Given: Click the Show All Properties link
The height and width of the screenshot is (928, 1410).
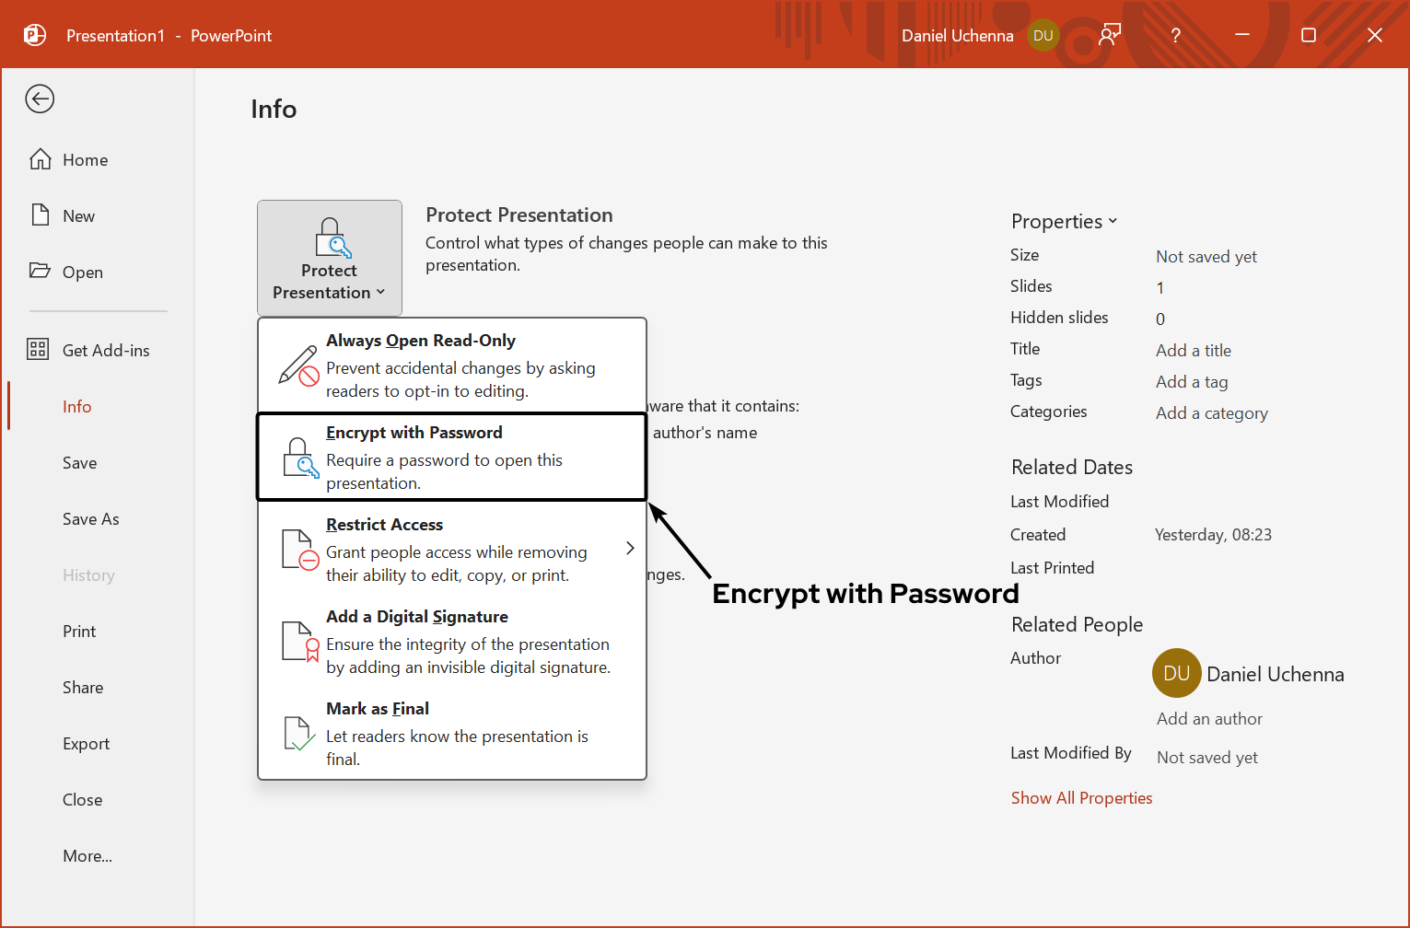Looking at the screenshot, I should [1081, 797].
